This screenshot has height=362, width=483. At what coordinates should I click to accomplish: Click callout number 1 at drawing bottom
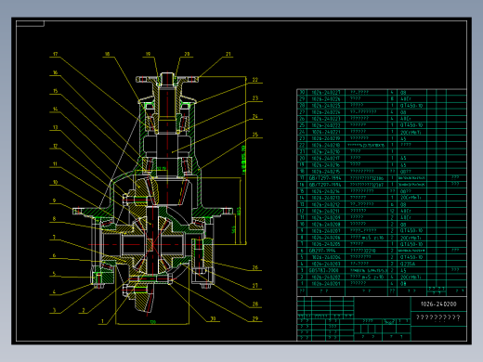102,321
